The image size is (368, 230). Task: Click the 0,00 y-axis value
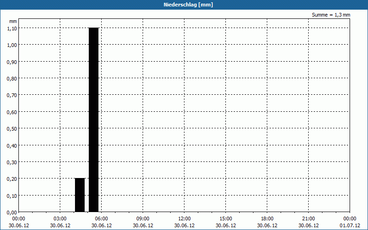click(x=12, y=213)
